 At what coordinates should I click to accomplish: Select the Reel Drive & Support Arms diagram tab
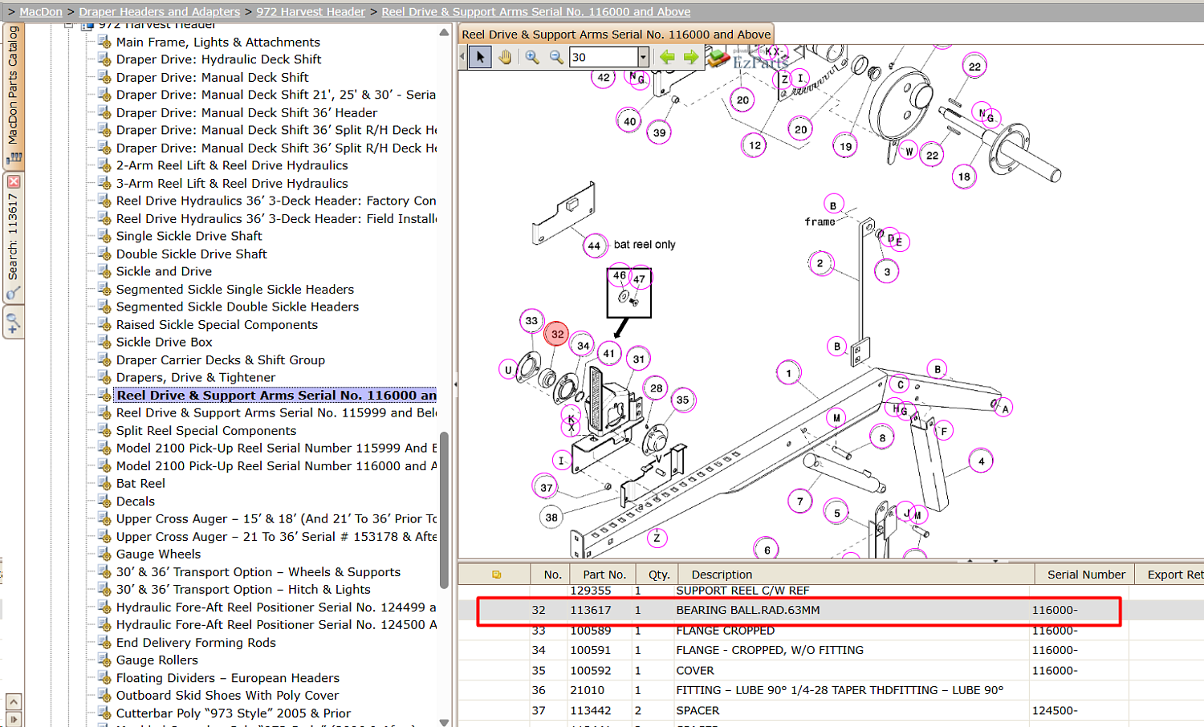616,35
